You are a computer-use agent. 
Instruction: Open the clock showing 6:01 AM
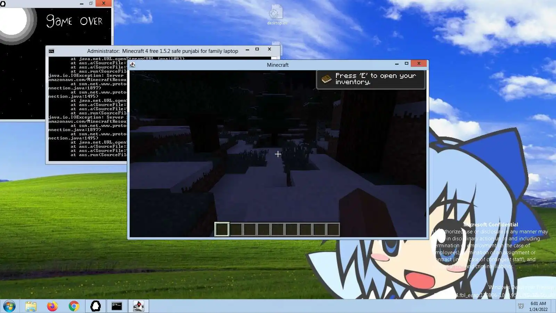click(x=538, y=306)
